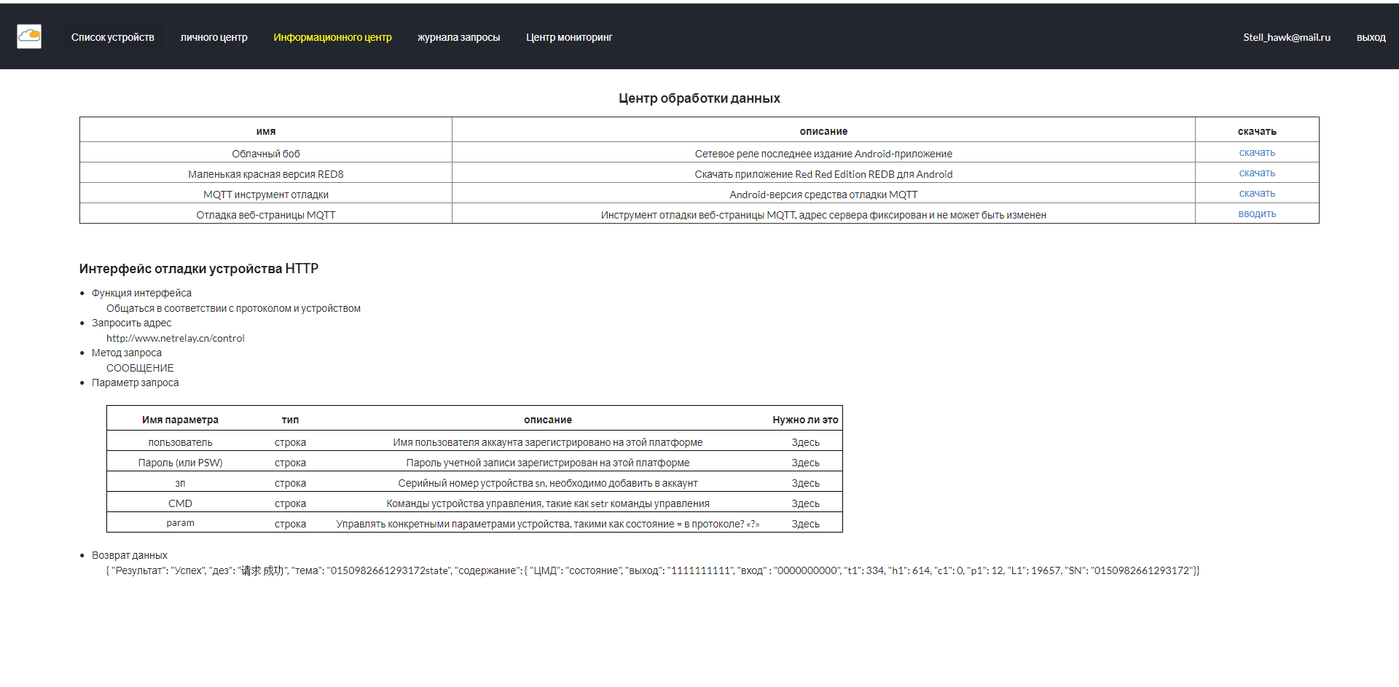Click the Облачный боб name cell
This screenshot has width=1399, height=687.
coord(266,154)
